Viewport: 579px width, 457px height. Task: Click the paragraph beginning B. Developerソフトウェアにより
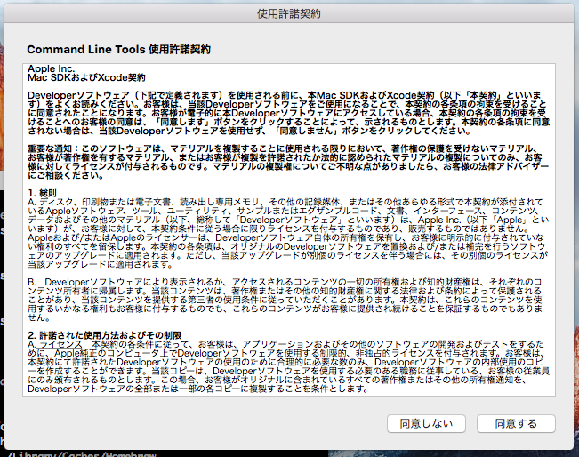285,300
